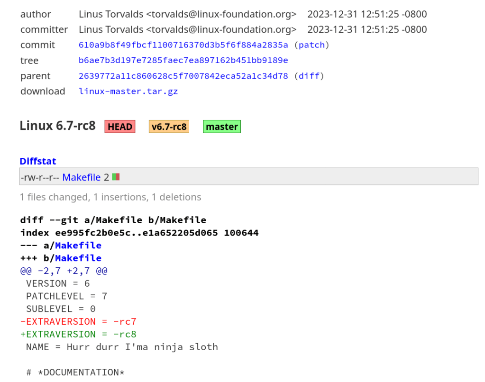Open the Diffstat heading link

(x=38, y=161)
